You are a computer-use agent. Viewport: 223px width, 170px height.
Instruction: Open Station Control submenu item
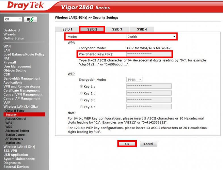15,135
